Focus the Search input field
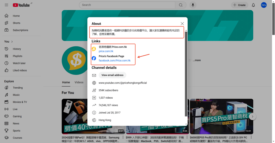Image resolution: width=275 pixels, height=143 pixels. (x=127, y=5)
